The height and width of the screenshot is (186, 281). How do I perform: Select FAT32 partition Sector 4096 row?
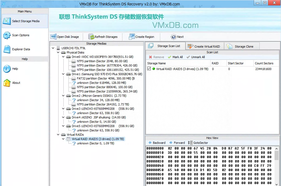(x=106, y=78)
